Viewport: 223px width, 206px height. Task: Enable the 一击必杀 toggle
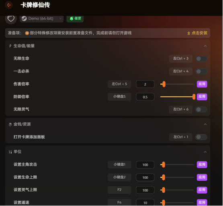(201, 71)
